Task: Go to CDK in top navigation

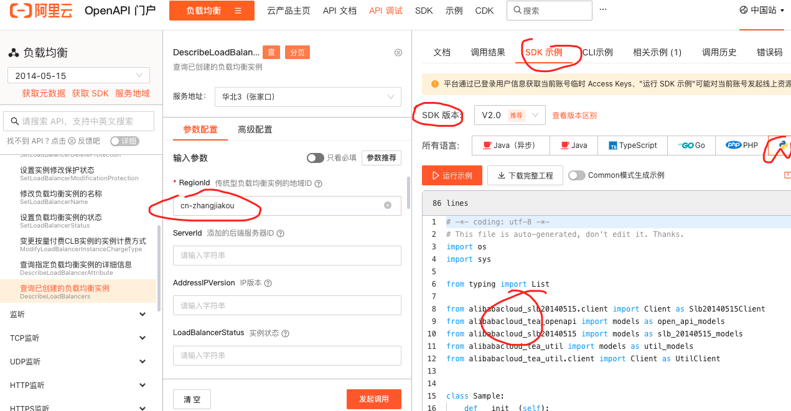Action: pyautogui.click(x=484, y=11)
